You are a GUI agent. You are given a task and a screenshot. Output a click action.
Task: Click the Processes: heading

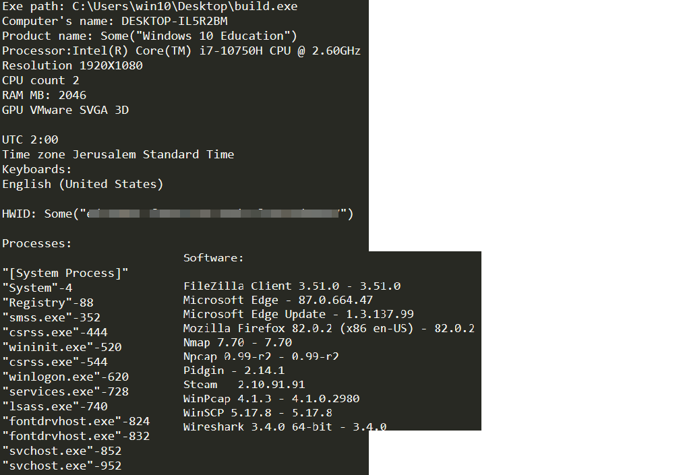[x=36, y=244]
